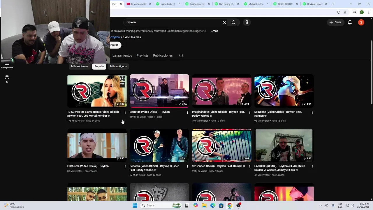Click the Suscribirse button
This screenshot has height=210, width=373.
pyautogui.click(x=115, y=45)
